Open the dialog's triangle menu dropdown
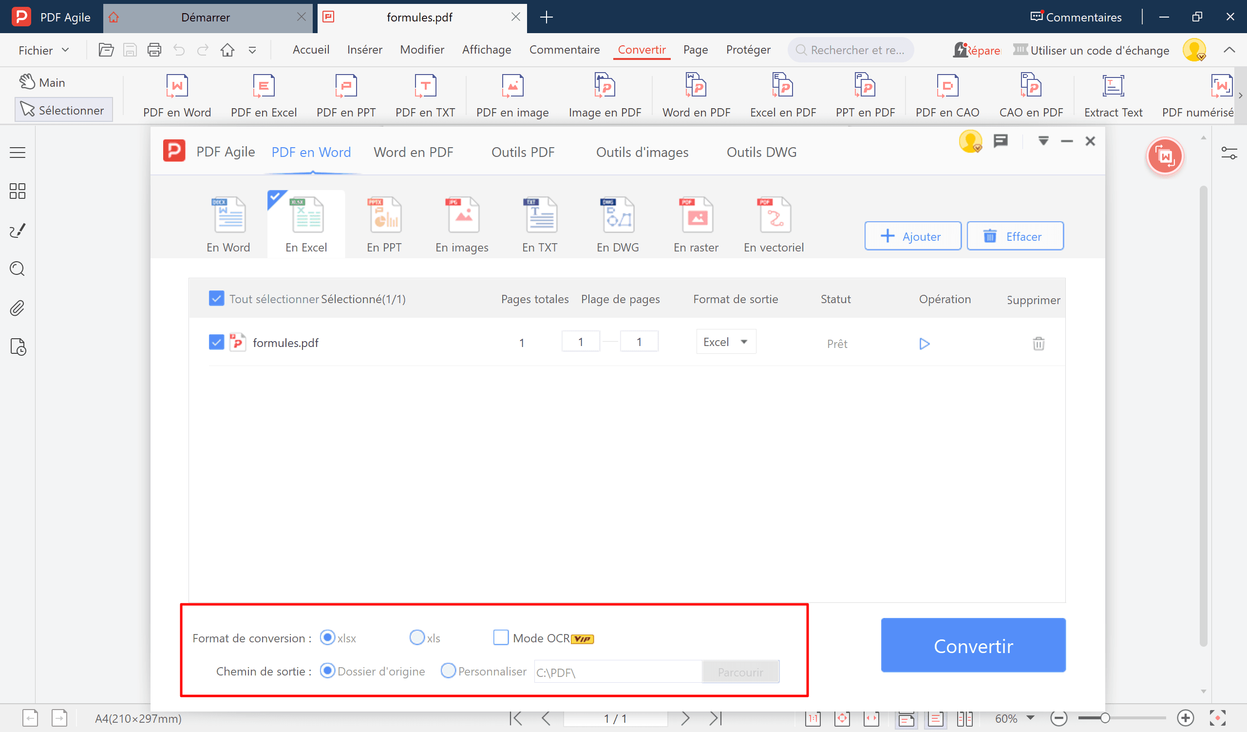 click(x=1043, y=141)
